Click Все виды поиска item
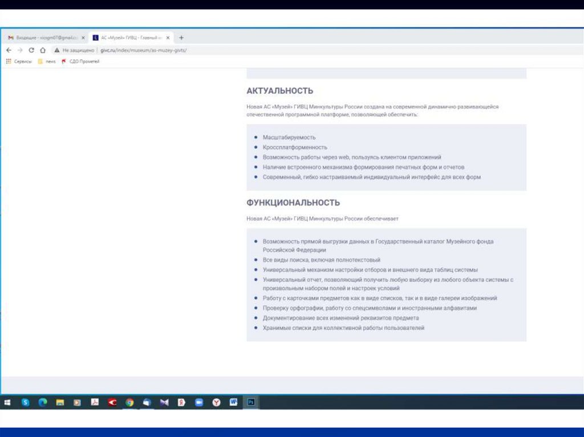 tap(322, 260)
